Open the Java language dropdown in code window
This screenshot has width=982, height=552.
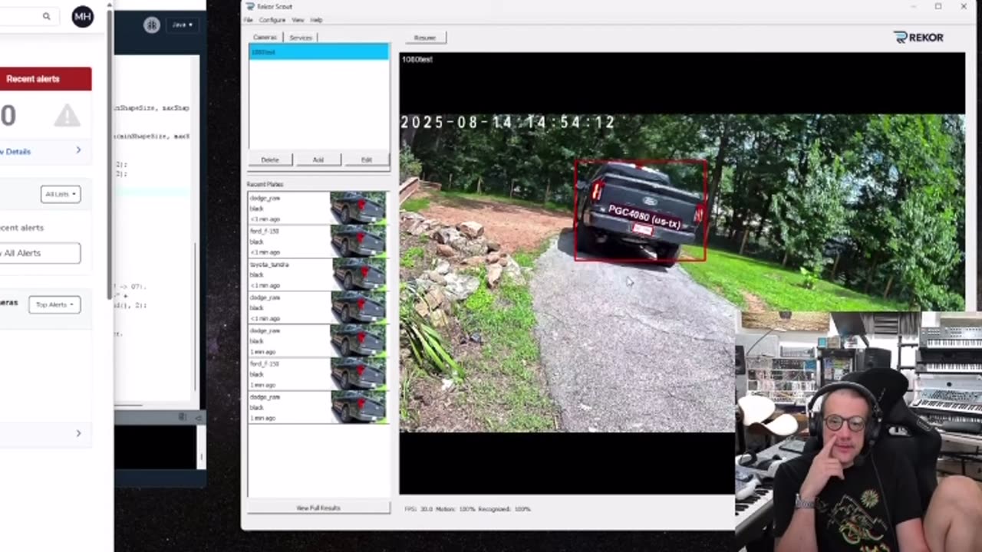pyautogui.click(x=182, y=25)
